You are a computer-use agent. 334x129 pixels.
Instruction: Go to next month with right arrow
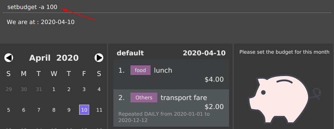pyautogui.click(x=99, y=58)
